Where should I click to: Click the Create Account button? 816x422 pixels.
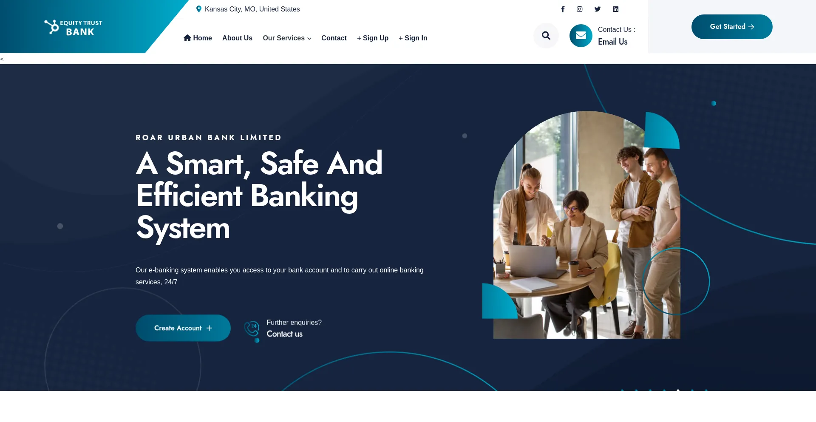point(183,328)
